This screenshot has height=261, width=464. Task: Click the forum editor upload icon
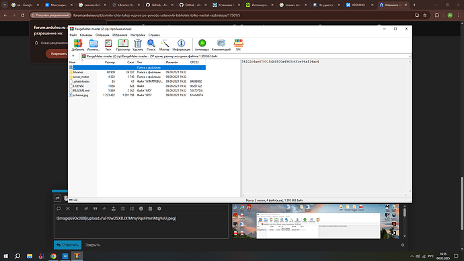[114, 209]
